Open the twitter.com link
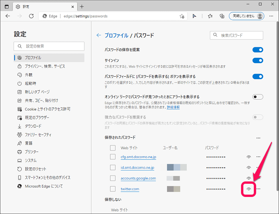279x214 pixels. coord(130,189)
